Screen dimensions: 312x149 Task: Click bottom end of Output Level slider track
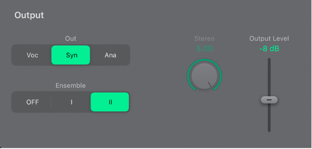(x=269, y=130)
